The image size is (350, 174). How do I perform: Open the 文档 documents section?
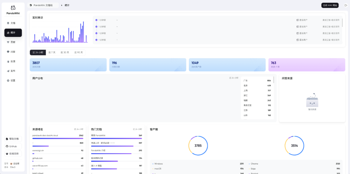tap(13, 23)
